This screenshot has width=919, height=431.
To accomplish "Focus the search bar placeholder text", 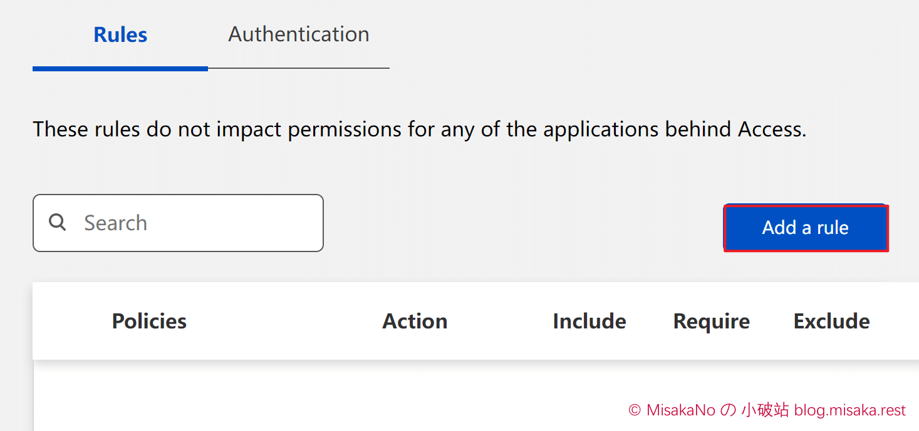I will [115, 222].
